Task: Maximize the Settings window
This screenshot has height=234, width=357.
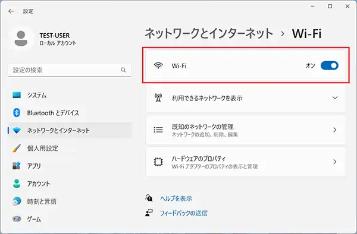Action: coord(330,7)
